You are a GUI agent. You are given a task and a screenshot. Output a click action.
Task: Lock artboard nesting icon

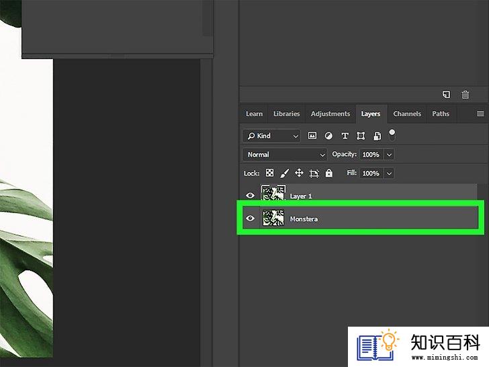click(x=314, y=173)
